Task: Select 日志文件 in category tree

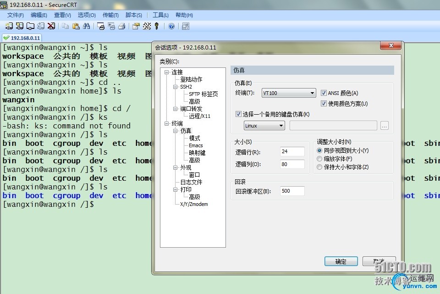Action: 191,182
